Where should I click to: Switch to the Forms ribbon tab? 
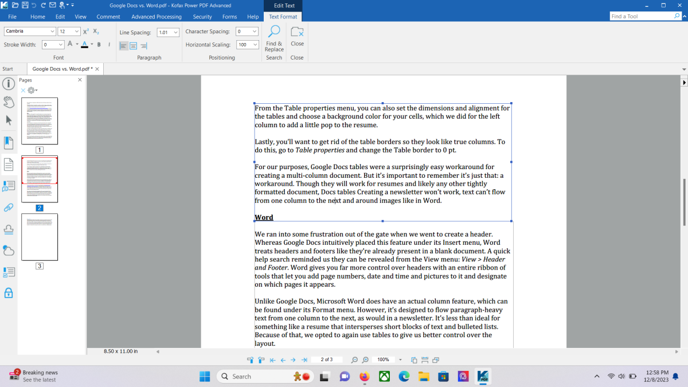click(x=229, y=17)
